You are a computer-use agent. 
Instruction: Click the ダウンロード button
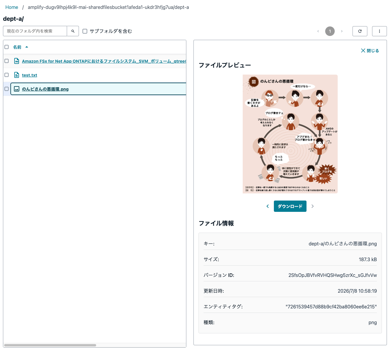290,206
